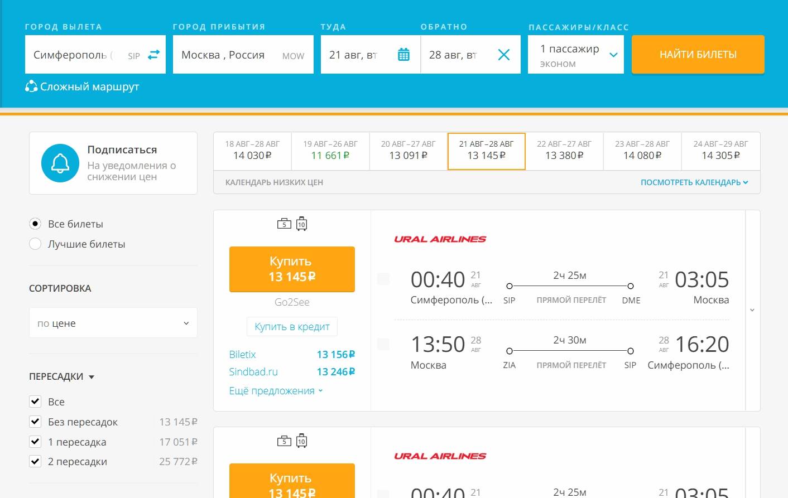788x498 pixels.
Task: Select the 23 АВГ–28 АВГ date tab
Action: (x=642, y=151)
